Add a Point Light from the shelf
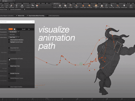135x101 pixels. tap(60, 6)
